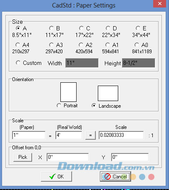Click the Cancel button

click(x=115, y=176)
